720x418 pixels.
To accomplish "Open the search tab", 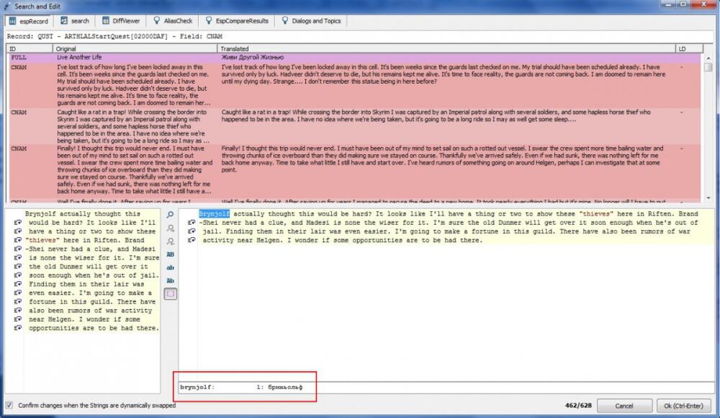I will (75, 21).
